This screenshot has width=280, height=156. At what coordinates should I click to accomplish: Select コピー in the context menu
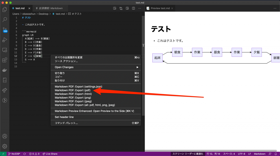click(x=96, y=77)
